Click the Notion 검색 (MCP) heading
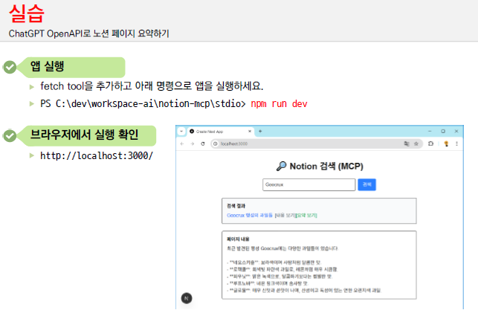Image resolution: width=478 pixels, height=313 pixels. [326, 167]
